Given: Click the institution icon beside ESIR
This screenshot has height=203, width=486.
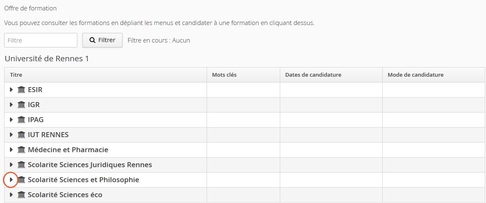Looking at the screenshot, I should 21,90.
